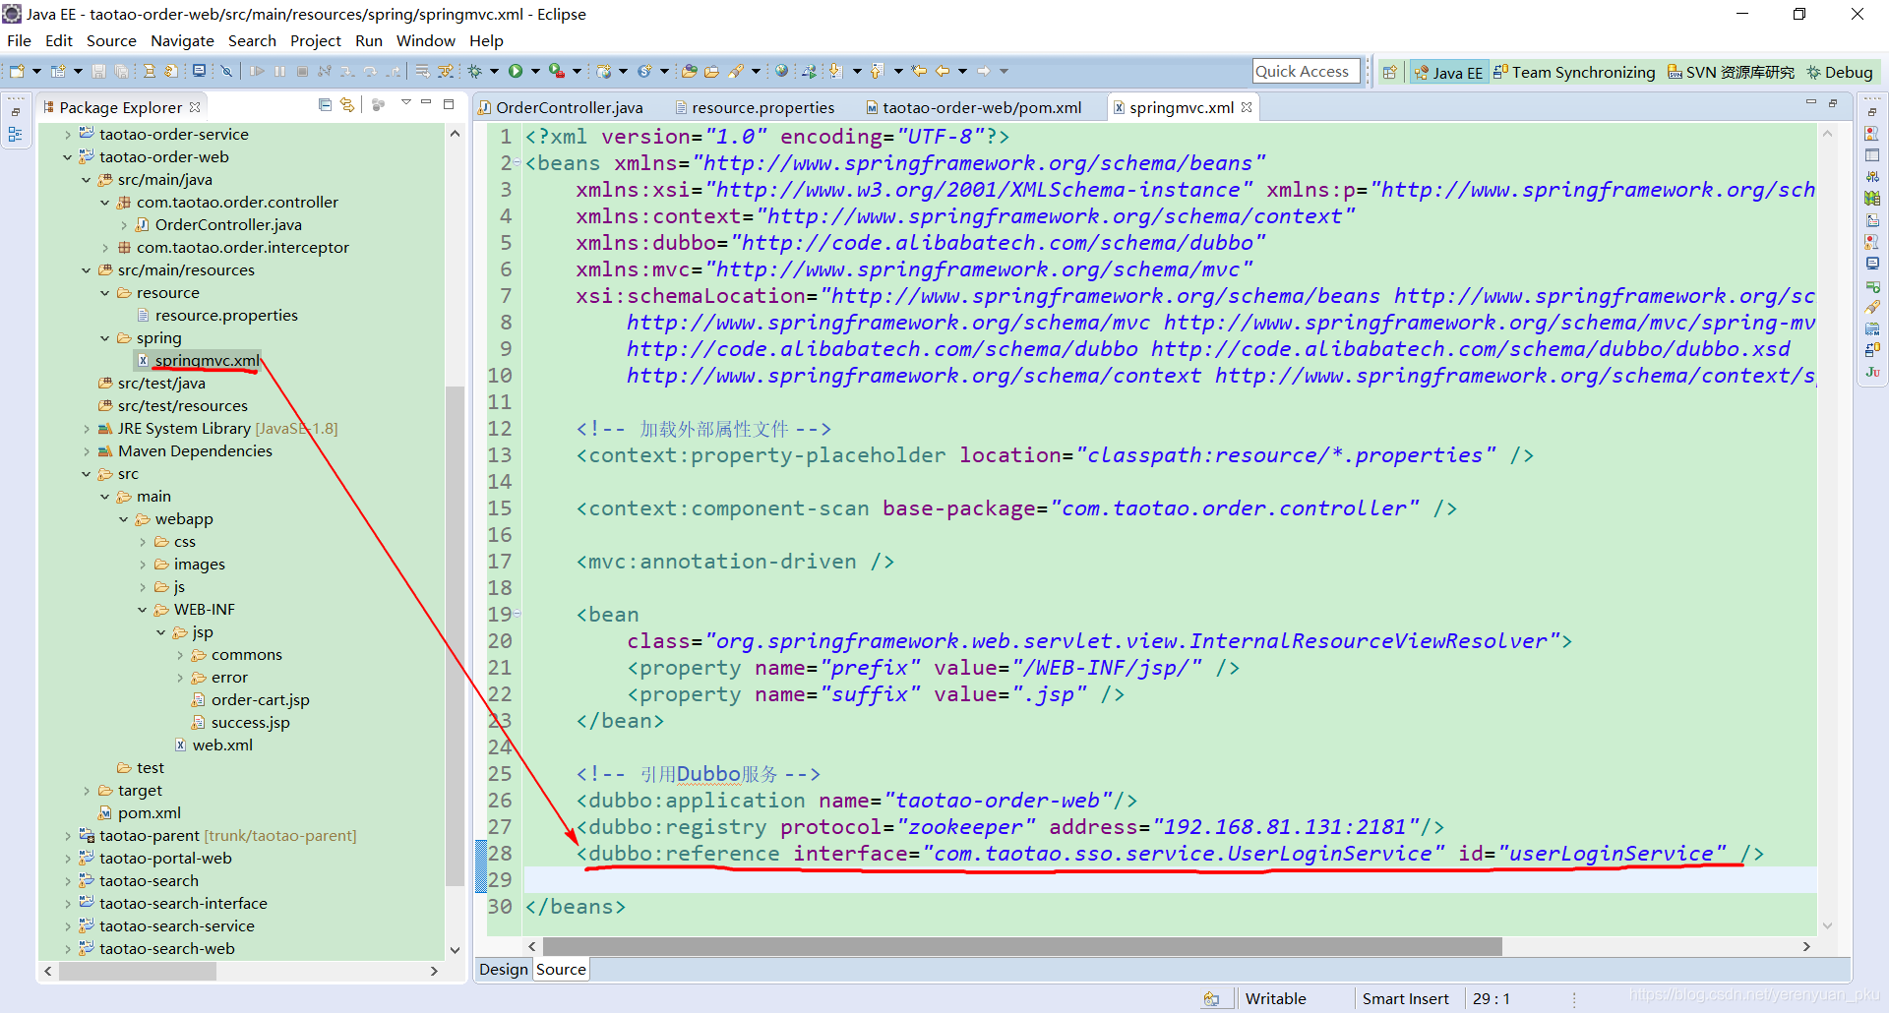The image size is (1889, 1013).
Task: Minimize the Package Explorer view
Action: click(x=426, y=103)
